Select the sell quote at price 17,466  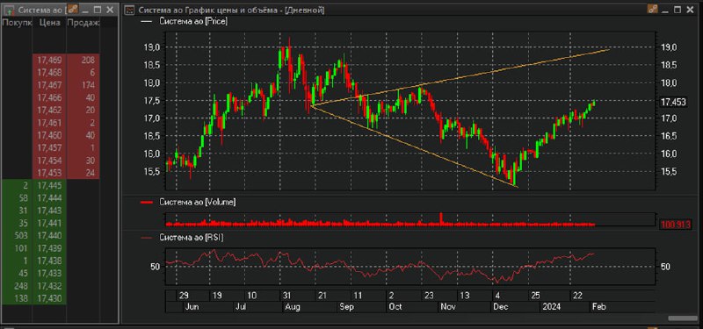[49, 97]
